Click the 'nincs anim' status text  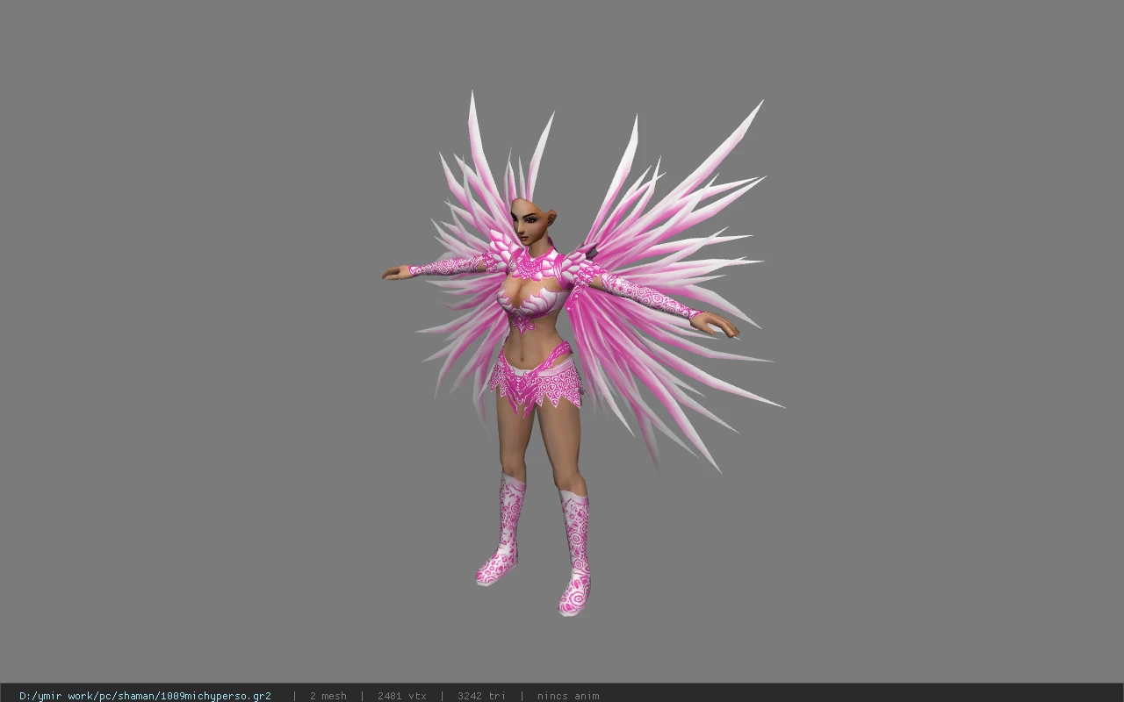point(568,696)
